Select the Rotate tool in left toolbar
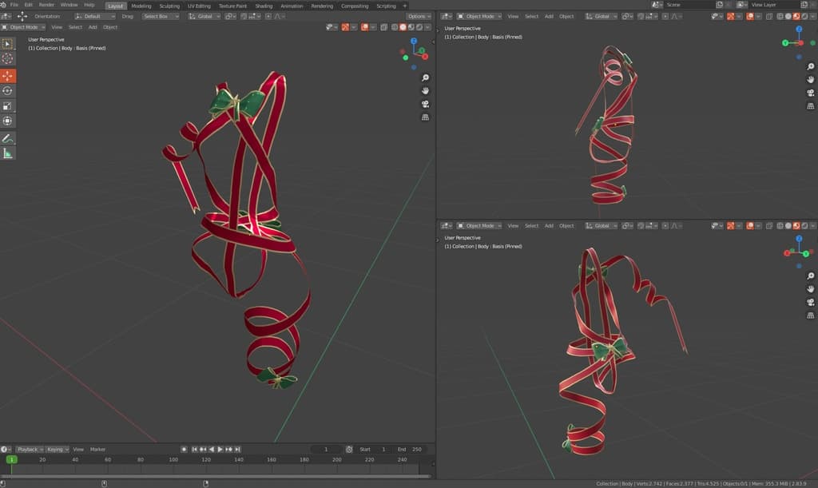818x488 pixels. pyautogui.click(x=8, y=91)
